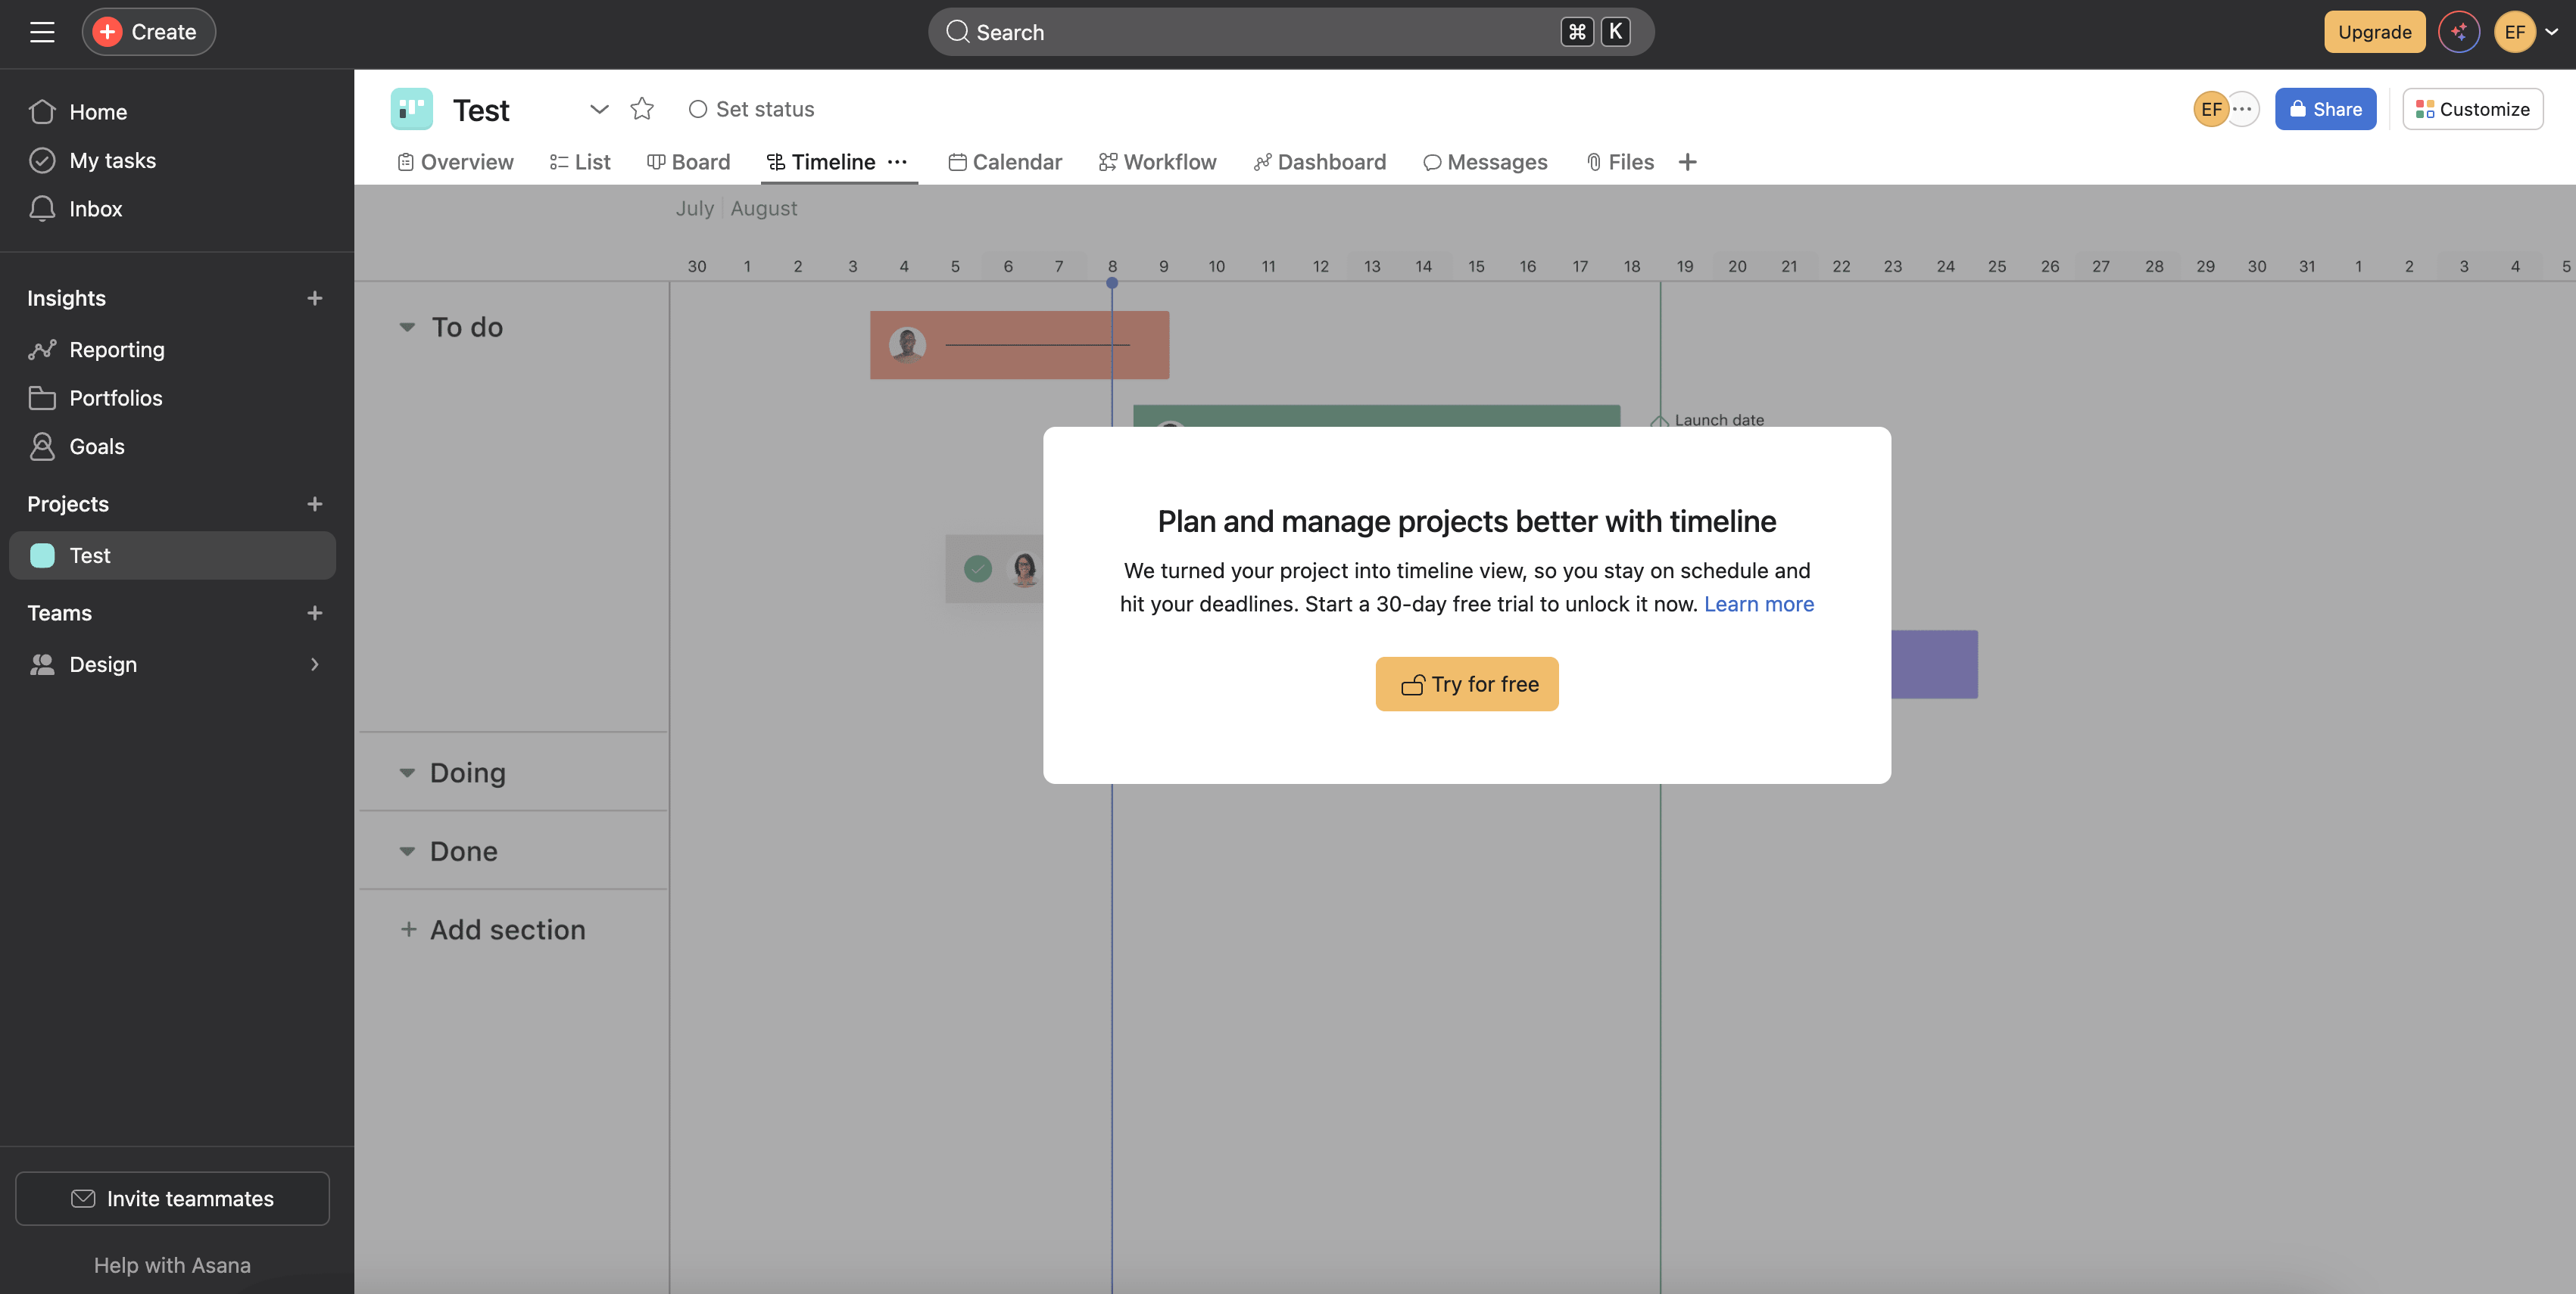2576x1294 pixels.
Task: Collapse the Done section
Action: point(407,851)
